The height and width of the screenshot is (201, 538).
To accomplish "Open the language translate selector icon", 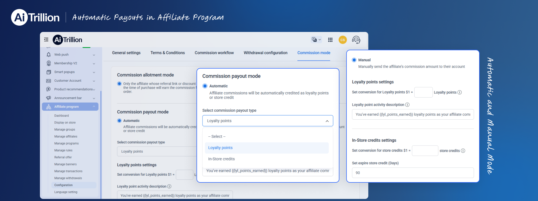I will point(316,40).
